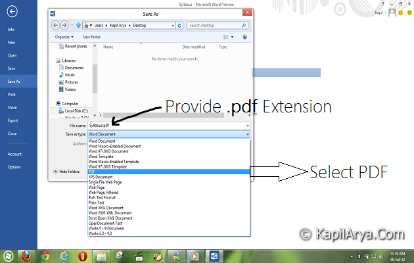
Task: Open recent locations dropdown arrow
Action: click(72, 26)
